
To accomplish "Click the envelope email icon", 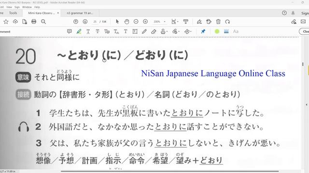I will point(303,22).
